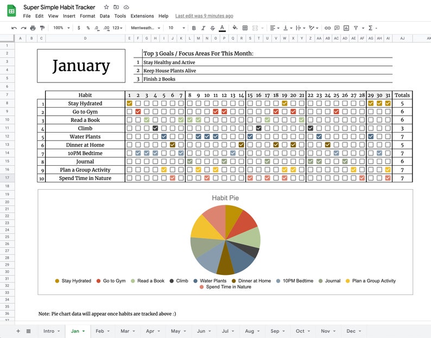Open the text wrapping dropdown
The height and width of the screenshot is (338, 431).
(300, 28)
